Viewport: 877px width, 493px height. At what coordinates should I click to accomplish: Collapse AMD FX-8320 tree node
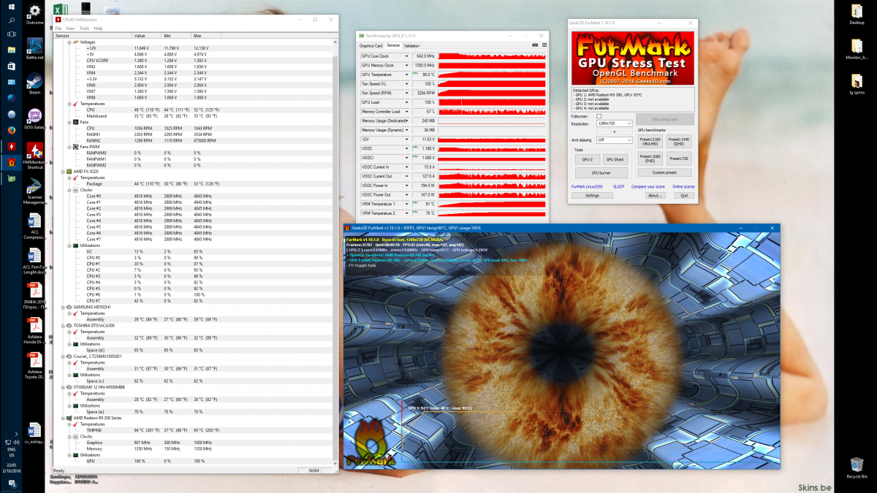point(63,171)
